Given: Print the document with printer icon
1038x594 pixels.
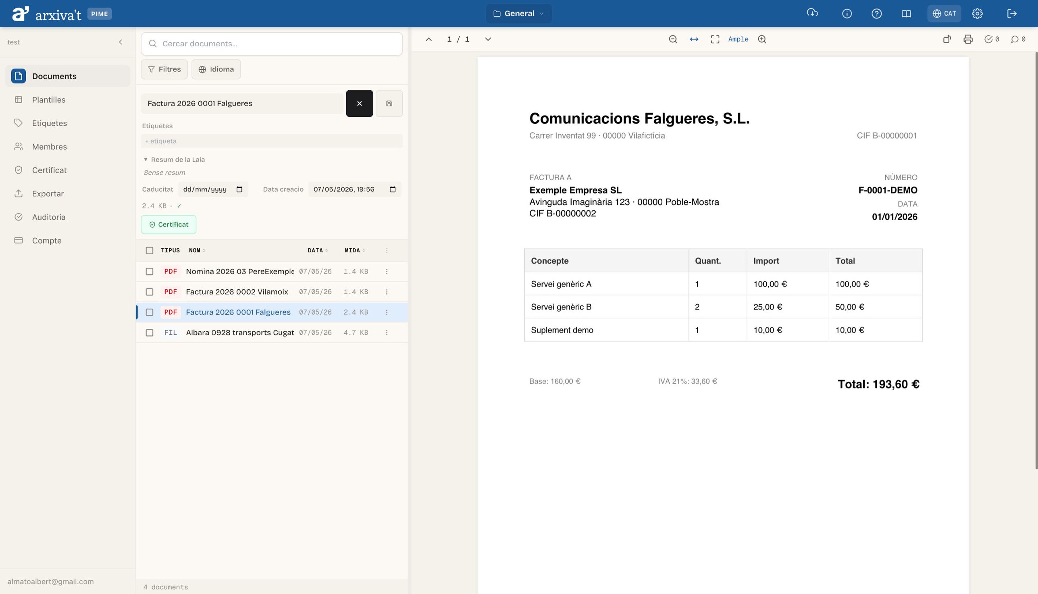Looking at the screenshot, I should [968, 39].
